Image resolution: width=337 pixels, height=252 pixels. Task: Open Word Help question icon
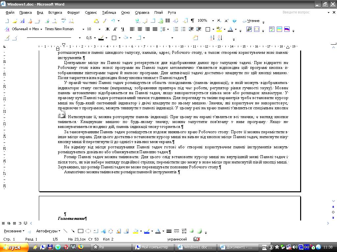pos(234,21)
